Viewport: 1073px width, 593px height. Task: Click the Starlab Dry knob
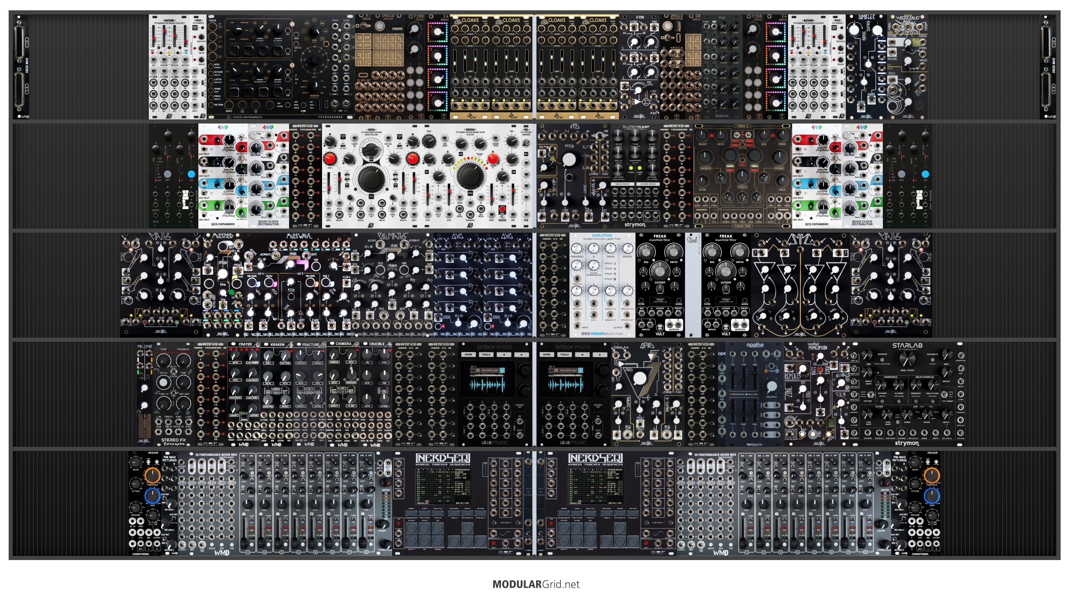[868, 355]
